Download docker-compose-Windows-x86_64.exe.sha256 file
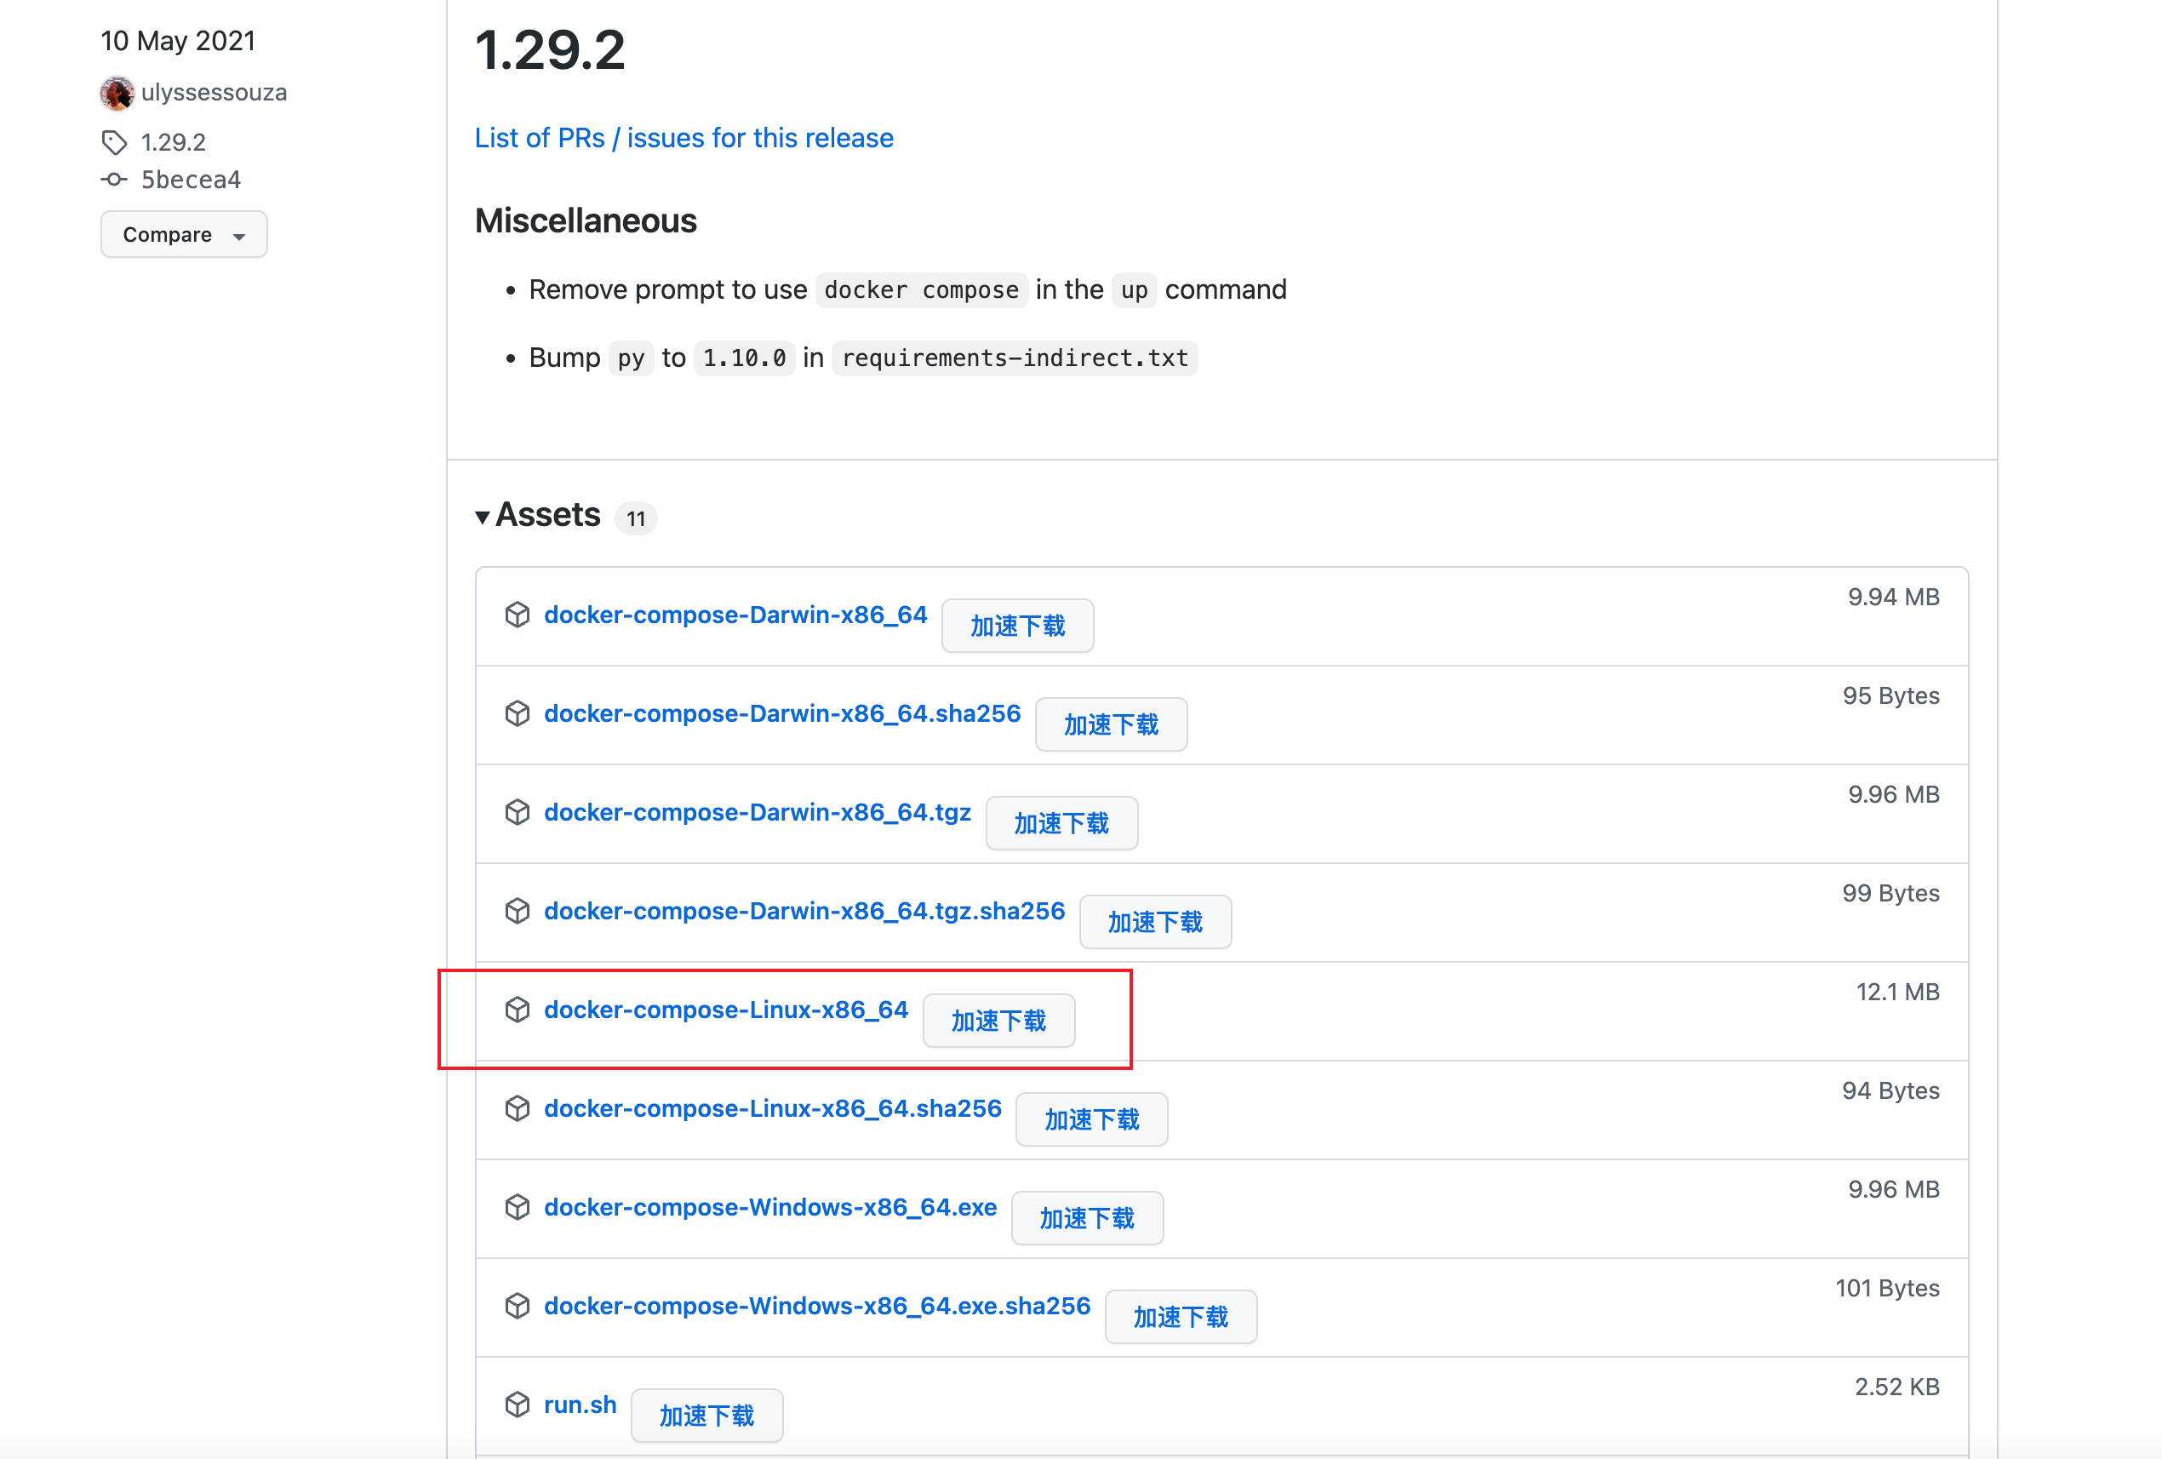The width and height of the screenshot is (2162, 1459). coord(816,1306)
